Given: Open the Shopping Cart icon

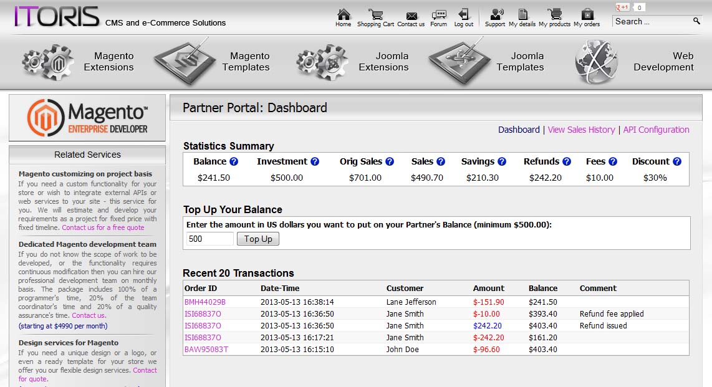Looking at the screenshot, I should pyautogui.click(x=375, y=14).
